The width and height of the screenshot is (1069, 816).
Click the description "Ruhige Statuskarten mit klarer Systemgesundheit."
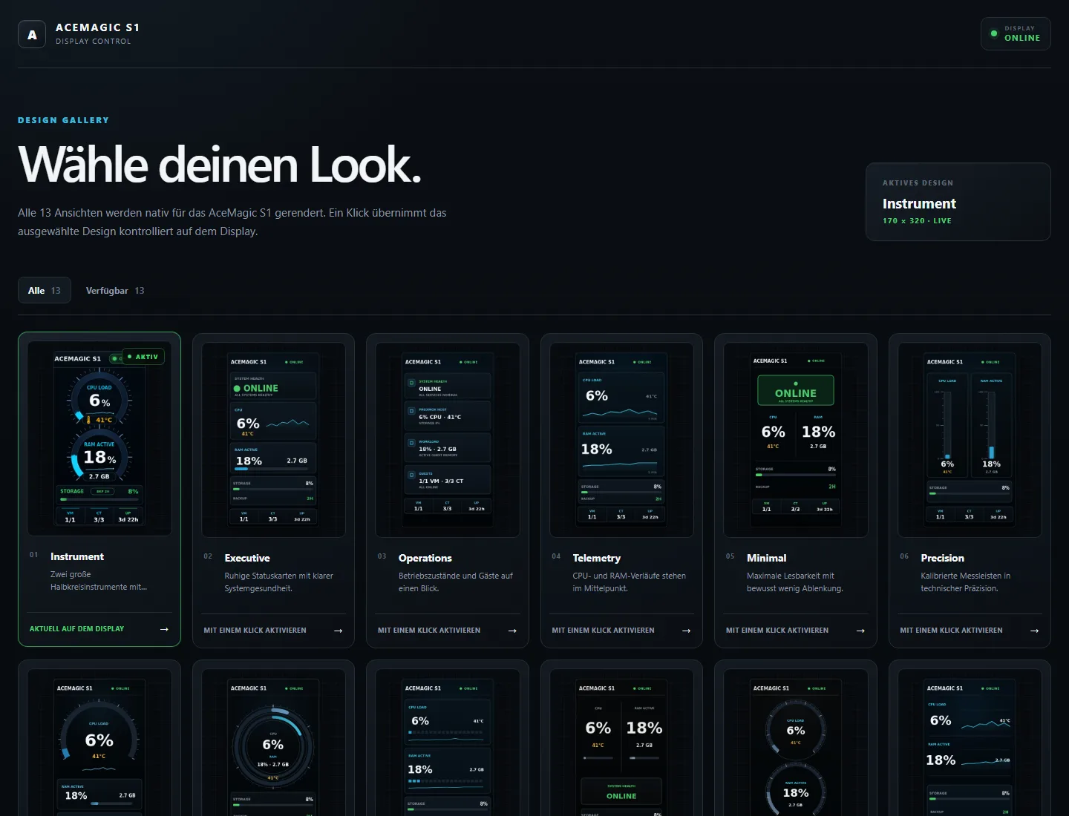point(279,582)
